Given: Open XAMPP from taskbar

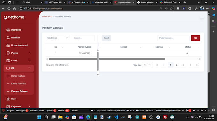Looking at the screenshot, I should pos(144,117).
